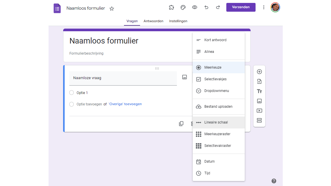Switch to the Antwoorden tab
The height and width of the screenshot is (186, 331).
(154, 21)
